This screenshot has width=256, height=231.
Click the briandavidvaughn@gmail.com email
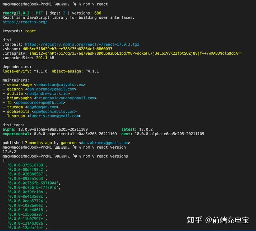(65, 98)
